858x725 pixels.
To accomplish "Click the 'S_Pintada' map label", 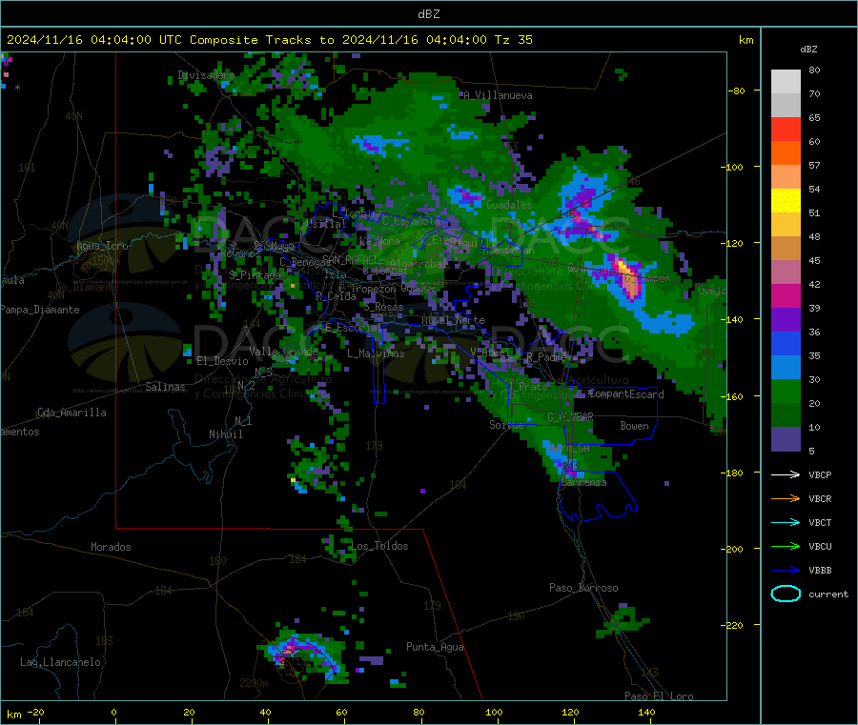I will 255,275.
